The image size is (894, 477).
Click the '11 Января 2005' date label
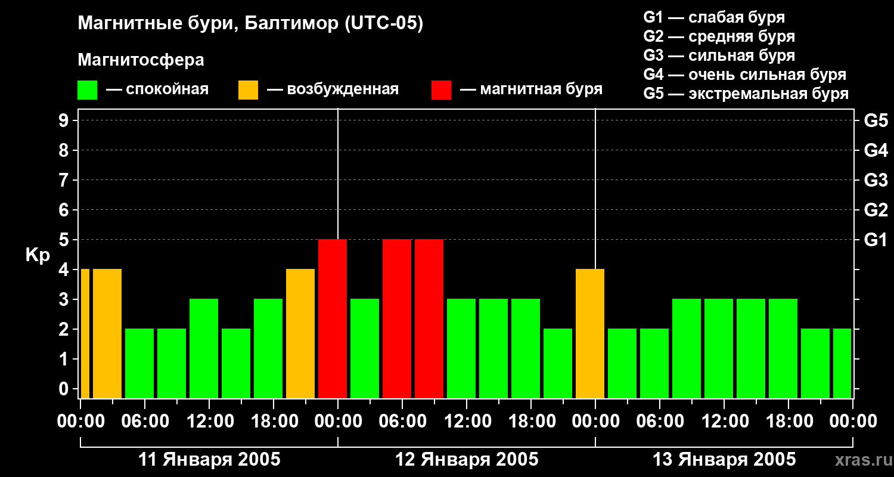pyautogui.click(x=209, y=460)
